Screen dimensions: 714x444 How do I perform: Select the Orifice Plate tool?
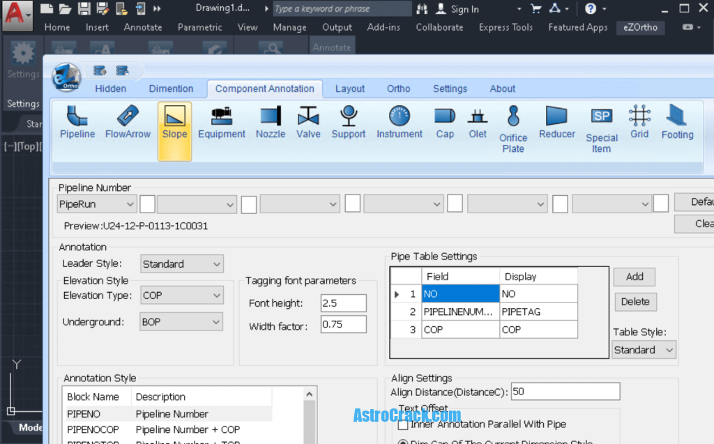(x=513, y=125)
